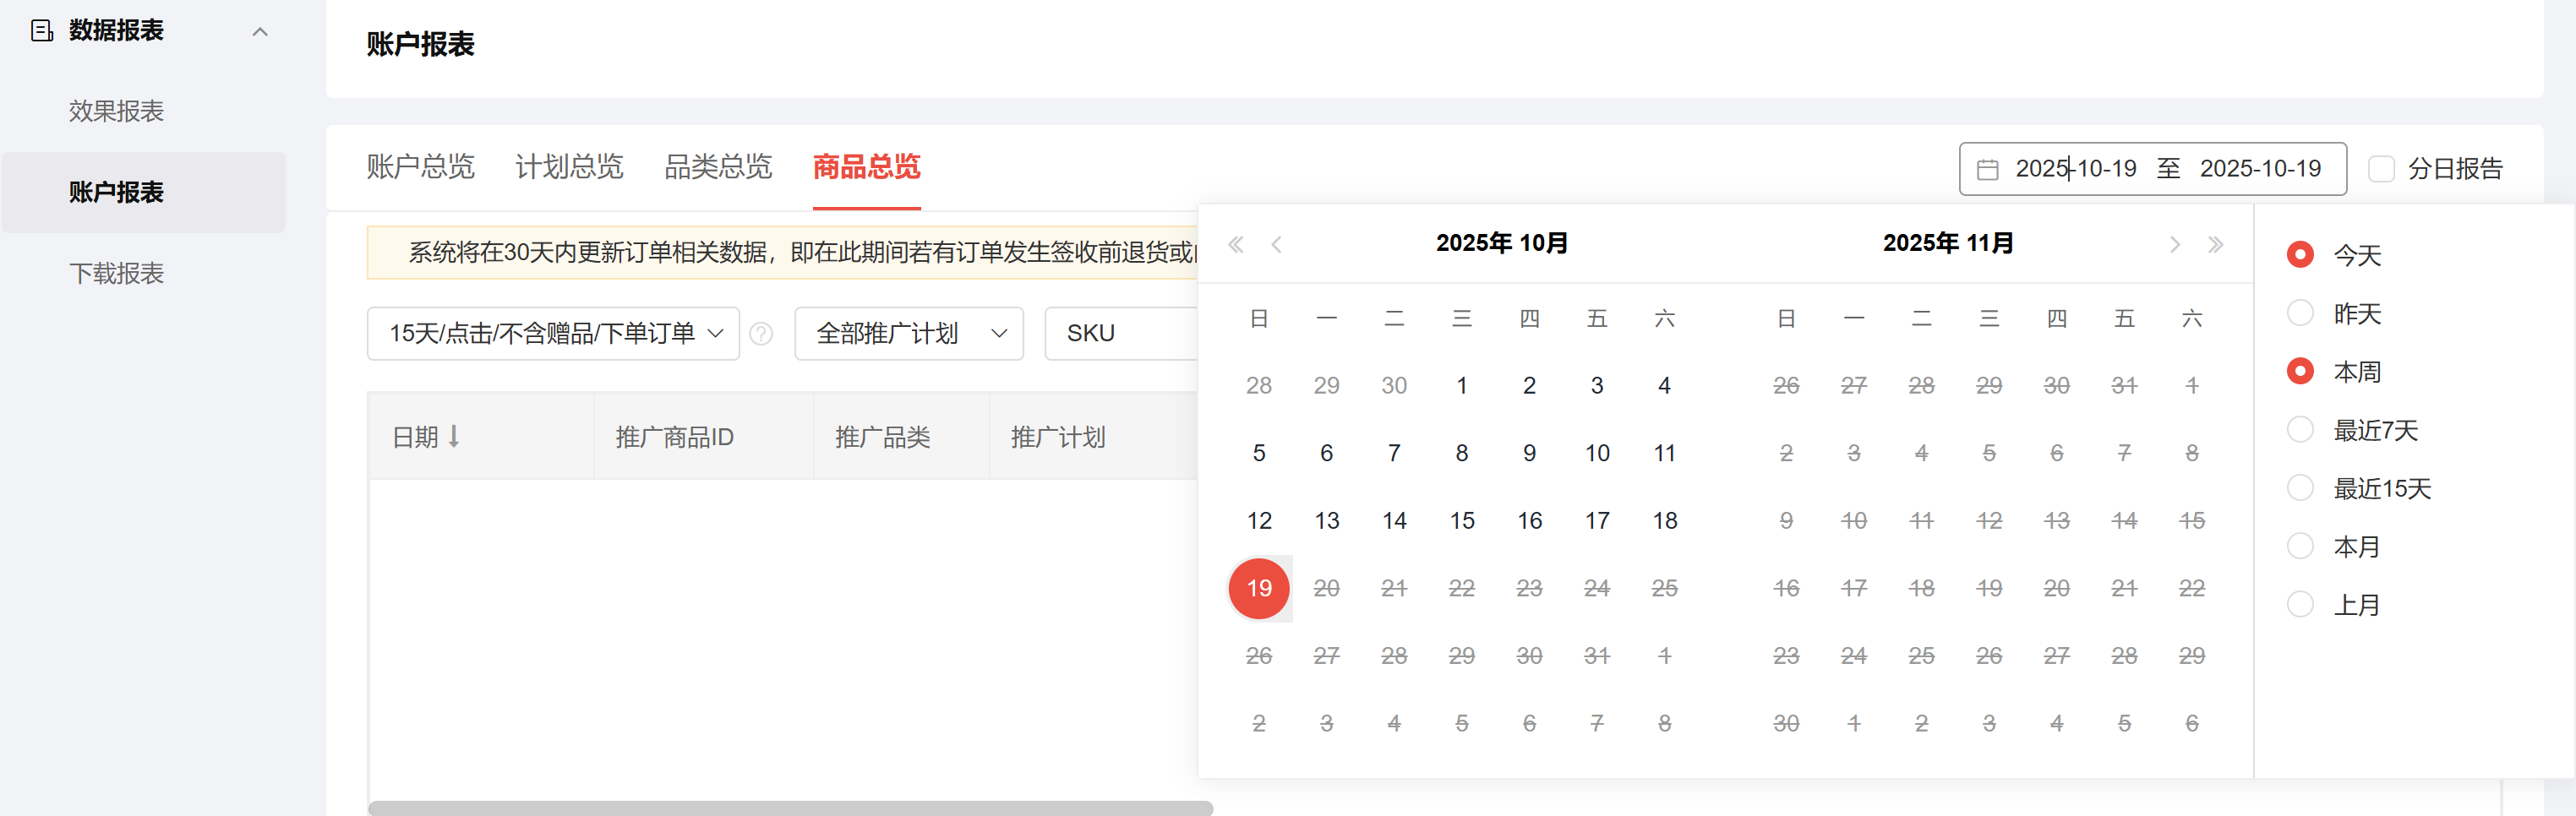Pick October 15 in the calendar
2576x816 pixels.
(1461, 521)
